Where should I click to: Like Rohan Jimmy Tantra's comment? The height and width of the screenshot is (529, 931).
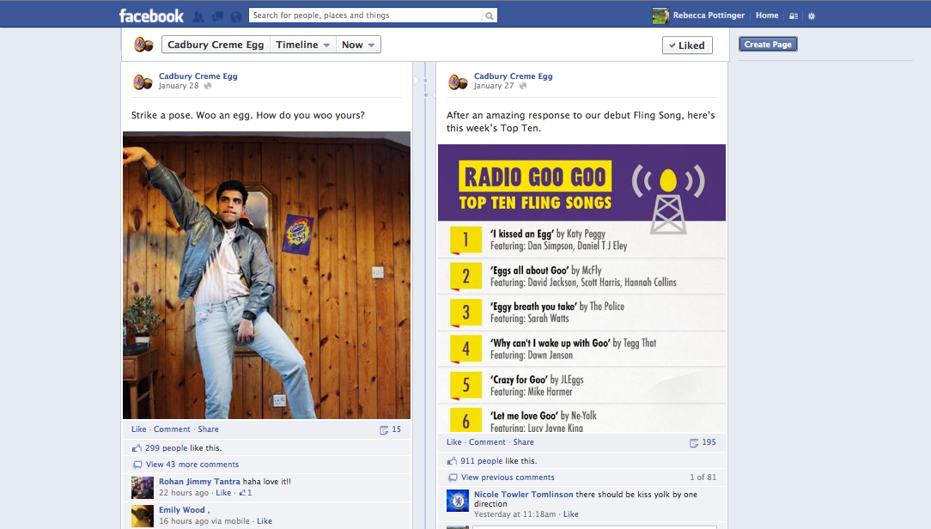[224, 493]
